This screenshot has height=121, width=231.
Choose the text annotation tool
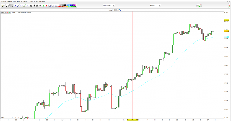(x=31, y=6)
